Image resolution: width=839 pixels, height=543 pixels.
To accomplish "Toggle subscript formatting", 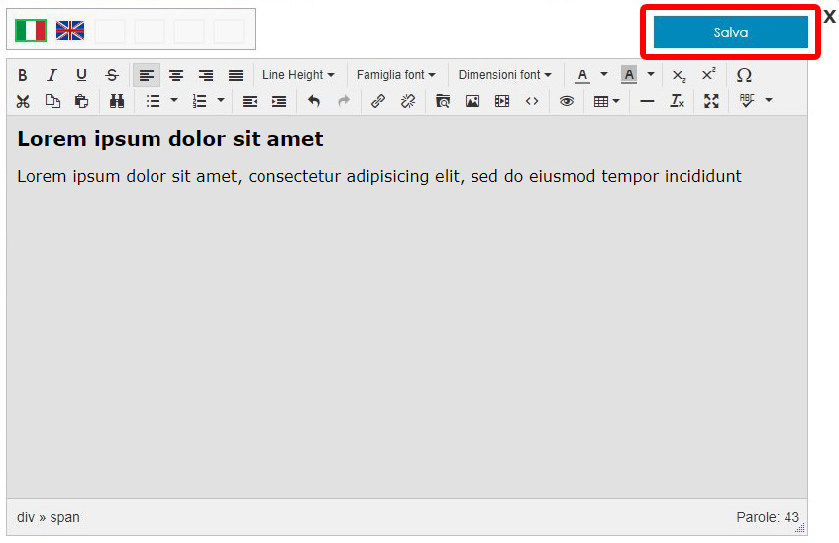I will (679, 75).
